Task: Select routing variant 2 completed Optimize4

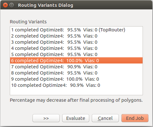Action: [x=76, y=36]
